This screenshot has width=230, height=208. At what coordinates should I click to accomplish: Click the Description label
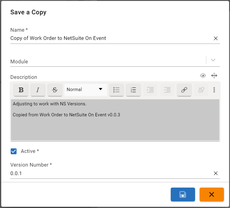24,77
